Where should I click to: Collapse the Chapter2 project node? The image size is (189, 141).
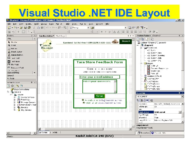(x=138, y=45)
